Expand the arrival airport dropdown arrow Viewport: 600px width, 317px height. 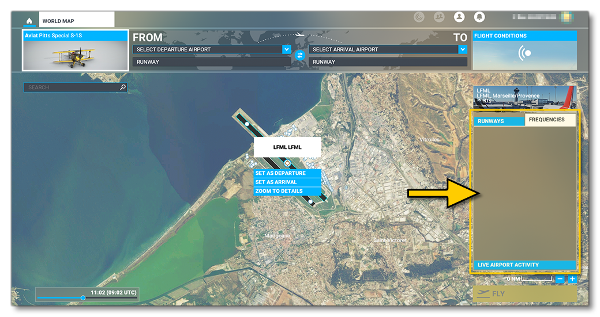click(463, 49)
